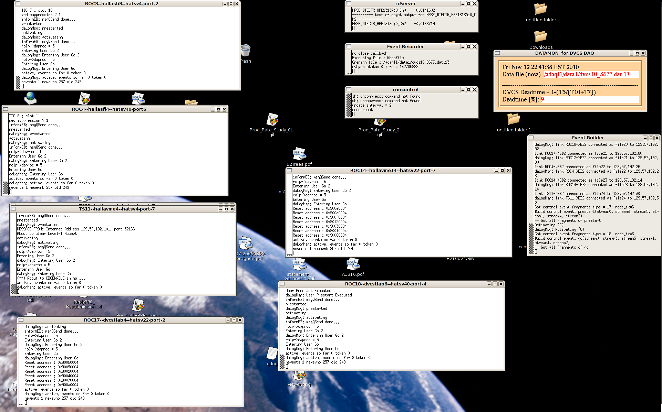Open the q.log file icon

[x=272, y=354]
